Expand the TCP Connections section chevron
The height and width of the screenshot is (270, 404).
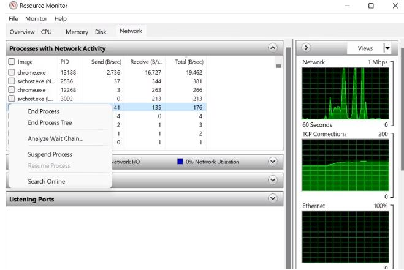coord(273,180)
